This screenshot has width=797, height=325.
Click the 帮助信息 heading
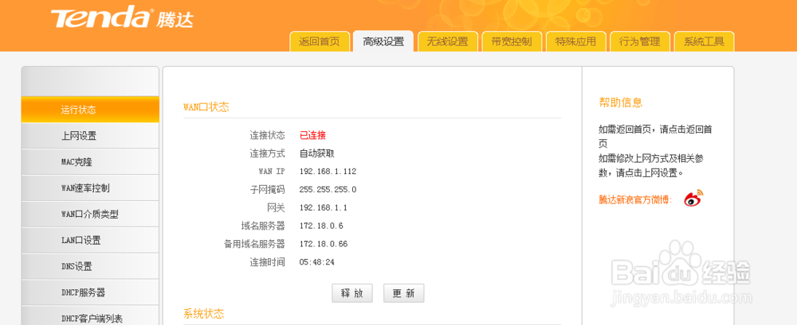[621, 103]
